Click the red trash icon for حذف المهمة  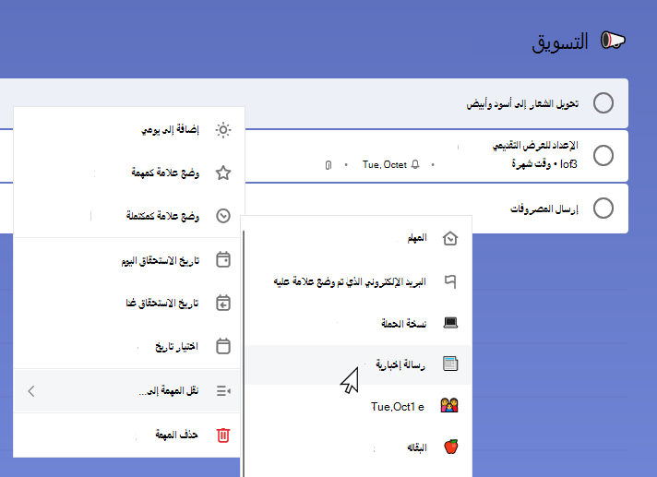(x=223, y=435)
